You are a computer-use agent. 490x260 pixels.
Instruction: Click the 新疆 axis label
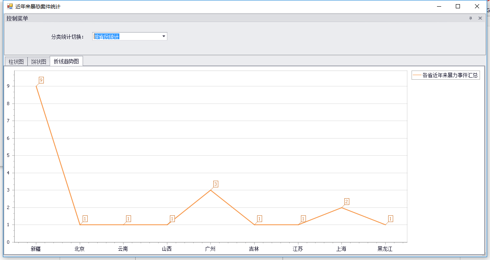click(x=36, y=249)
